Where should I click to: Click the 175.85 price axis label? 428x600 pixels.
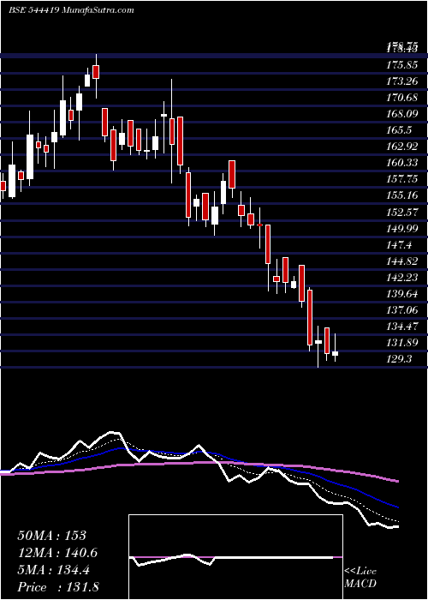click(401, 65)
